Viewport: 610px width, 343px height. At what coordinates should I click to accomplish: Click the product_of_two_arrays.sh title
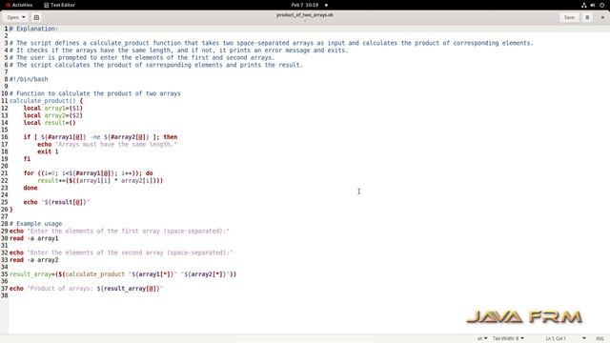pyautogui.click(x=305, y=15)
